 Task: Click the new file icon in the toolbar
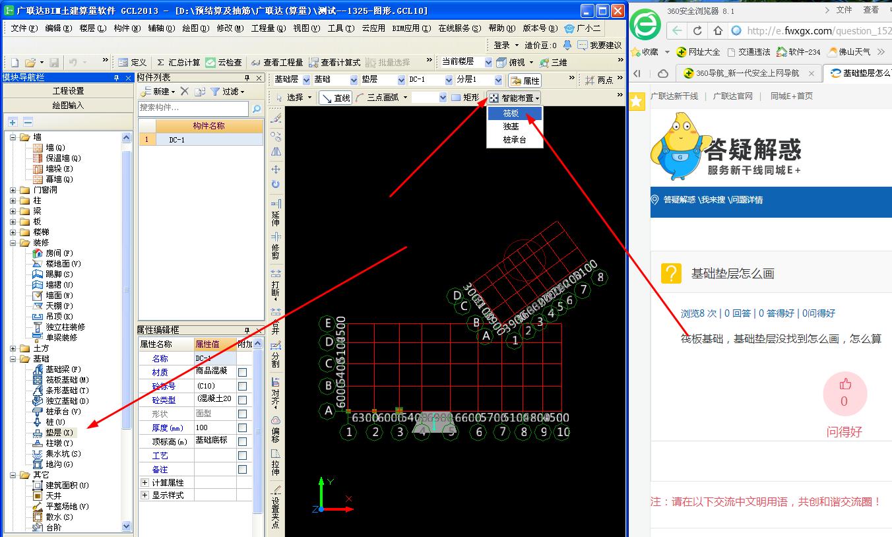click(15, 62)
